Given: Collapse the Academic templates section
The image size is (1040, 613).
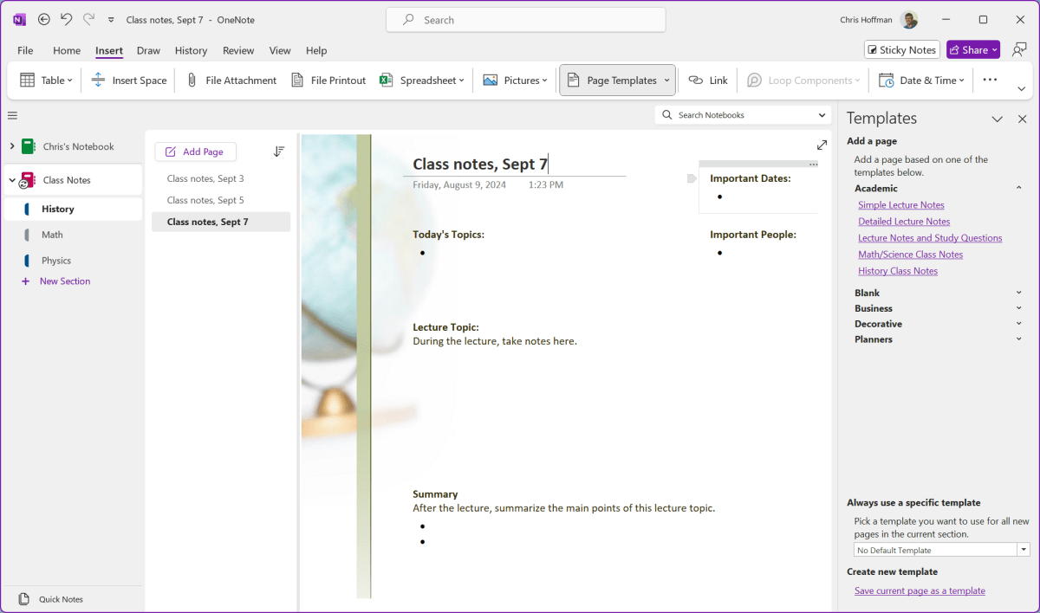Looking at the screenshot, I should (x=1018, y=188).
